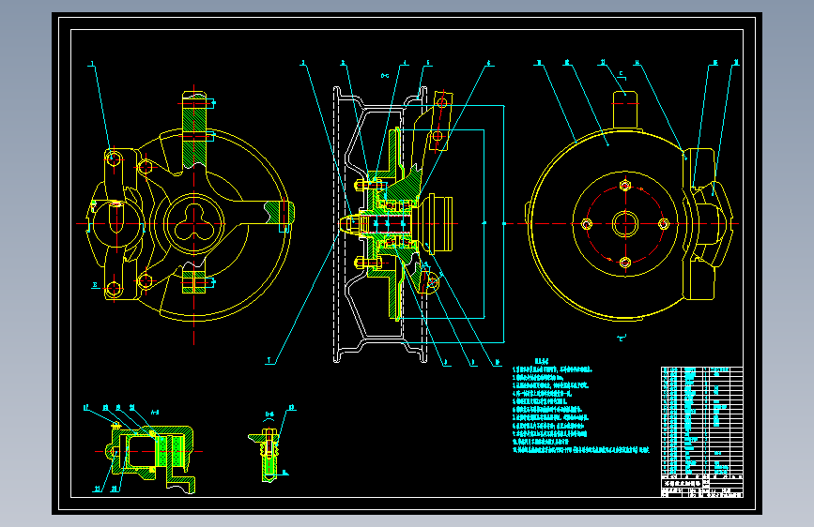Screen dimensions: 814x527
Task: Click part balloon number 7 below the left view
Action: click(x=269, y=360)
